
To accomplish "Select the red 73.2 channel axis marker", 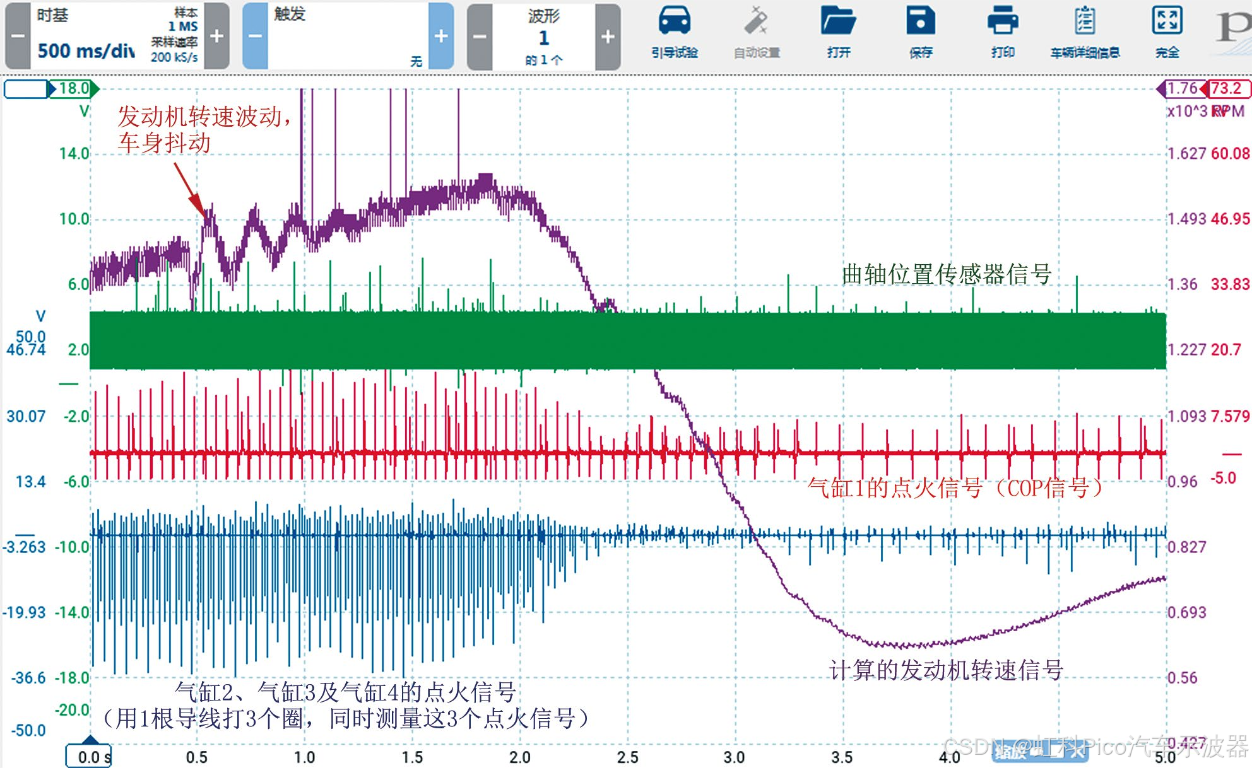I will click(x=1227, y=89).
